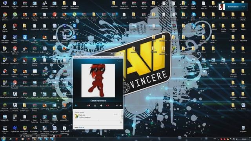Launch Opera desktop shortcut
251x141 pixels.
click(15, 27)
